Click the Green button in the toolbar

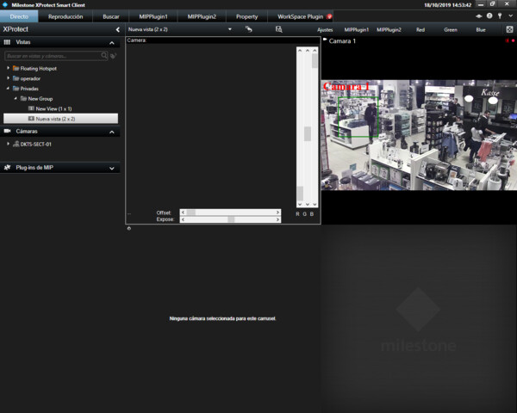point(451,29)
